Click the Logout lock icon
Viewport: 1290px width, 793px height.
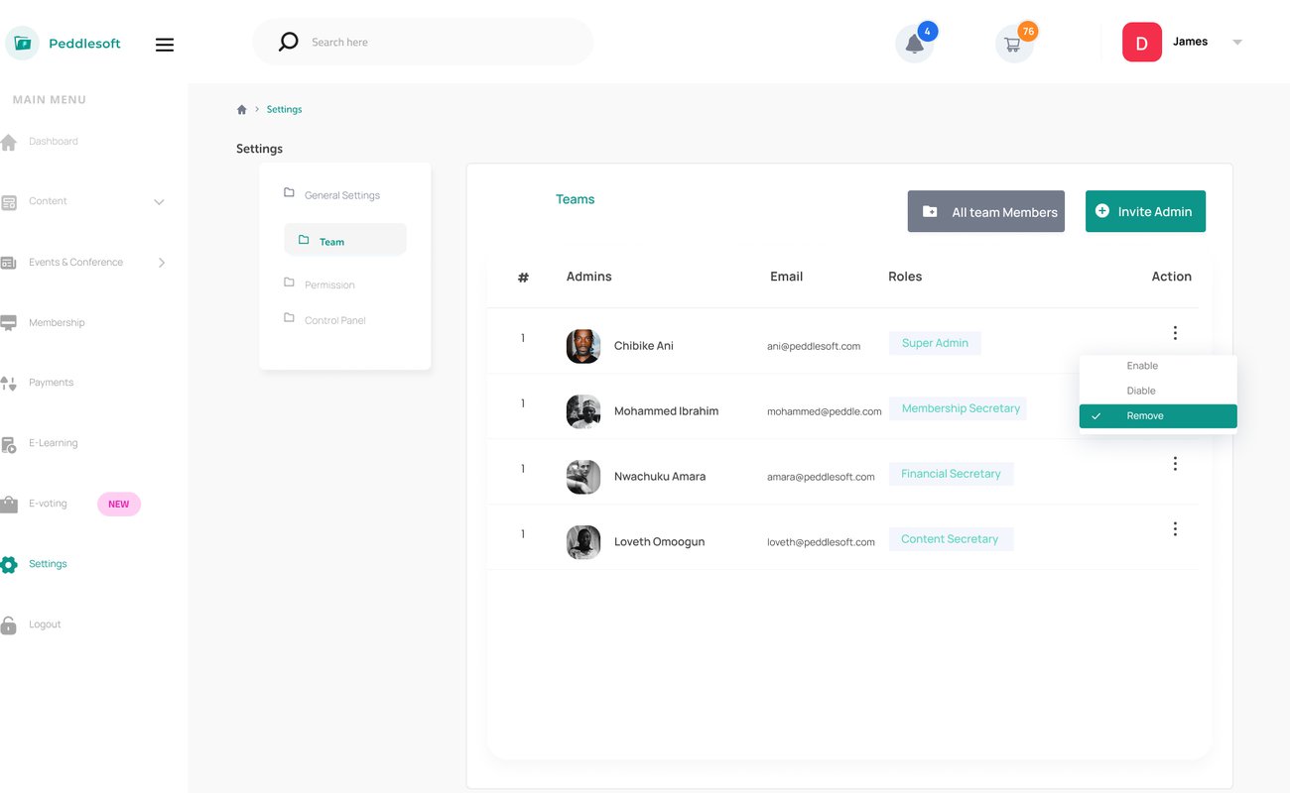pyautogui.click(x=9, y=625)
